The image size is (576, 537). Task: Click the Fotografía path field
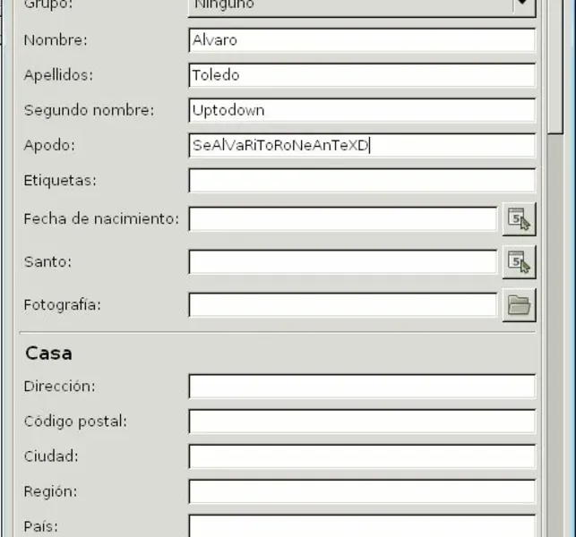342,305
